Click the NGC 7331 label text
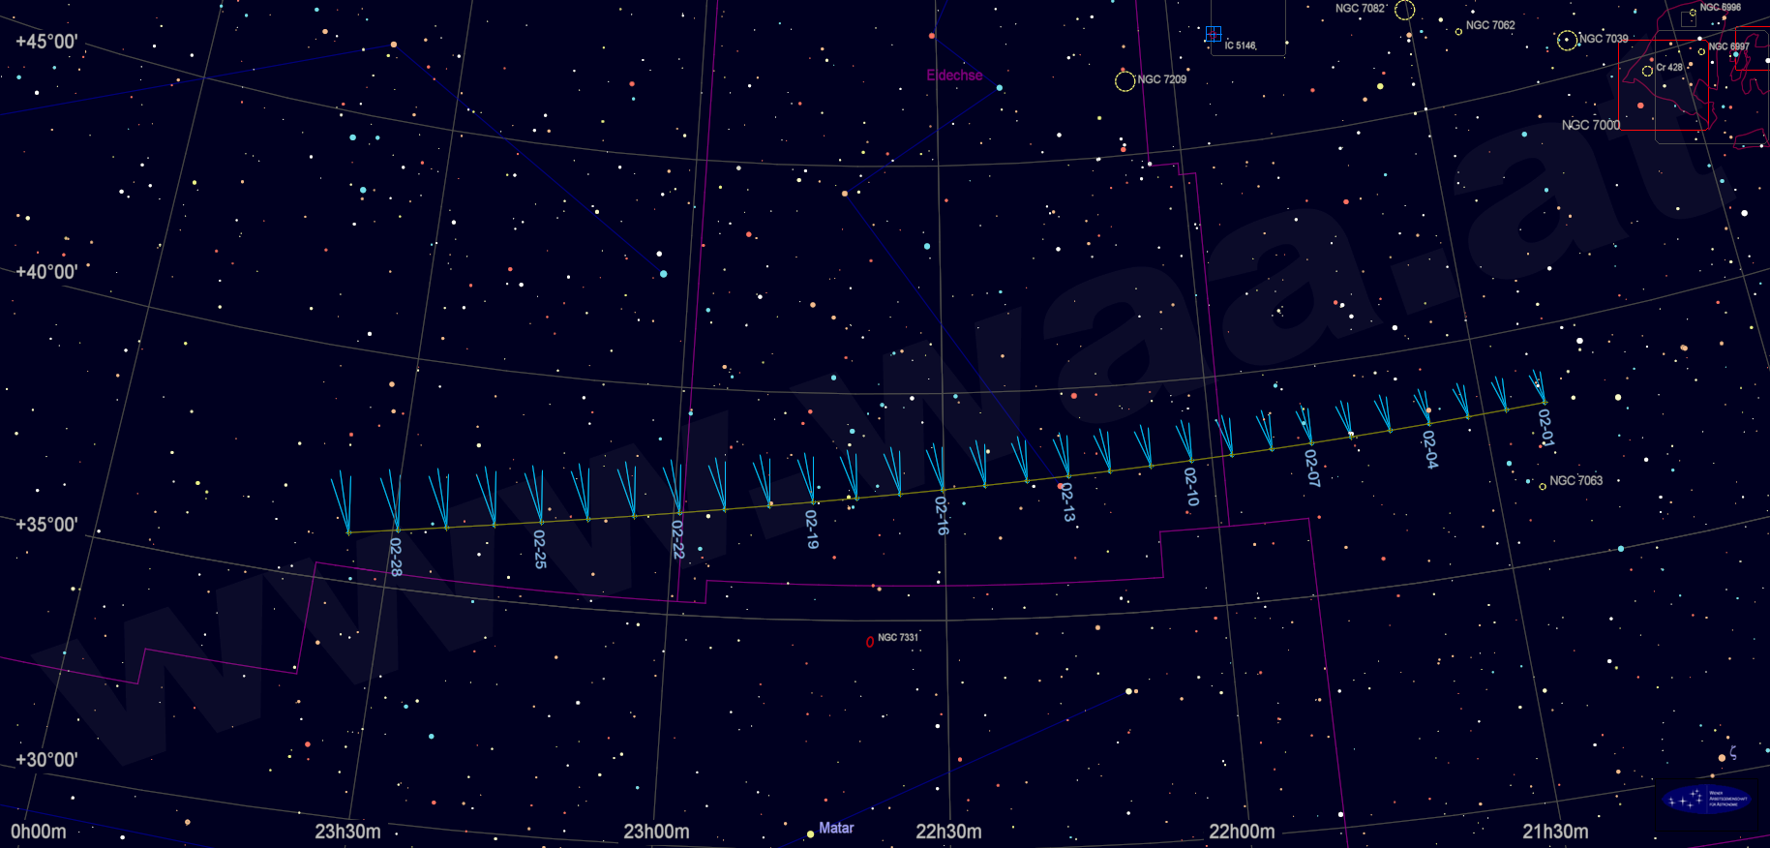The height and width of the screenshot is (848, 1770). coord(898,637)
